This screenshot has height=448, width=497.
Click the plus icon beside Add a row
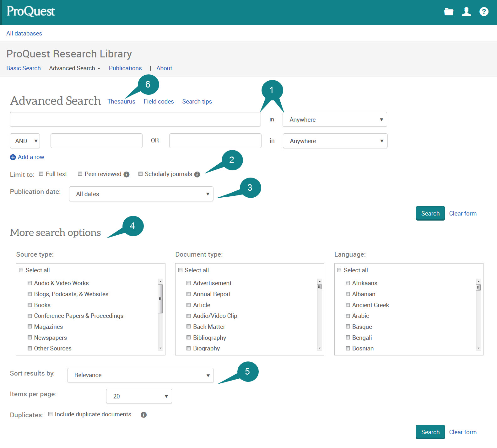click(x=13, y=157)
